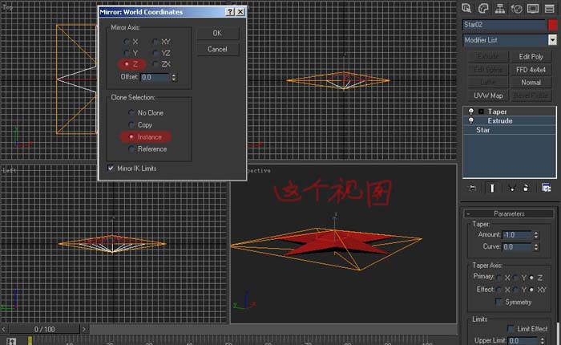This screenshot has height=345, width=561.
Task: Click Remove Modifier from stack icon
Action: (526, 188)
